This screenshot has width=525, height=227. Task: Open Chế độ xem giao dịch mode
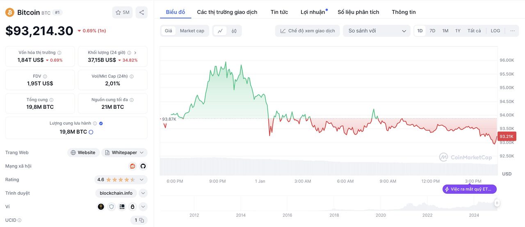[308, 31]
